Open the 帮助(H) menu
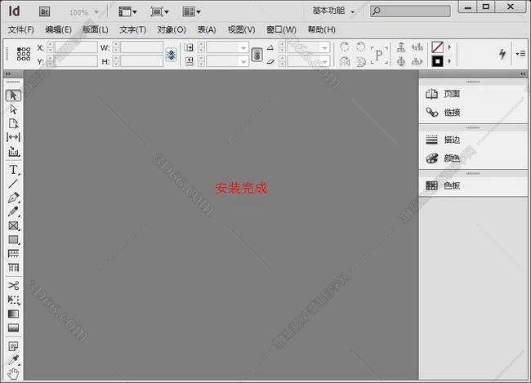Image resolution: width=531 pixels, height=383 pixels. [321, 29]
